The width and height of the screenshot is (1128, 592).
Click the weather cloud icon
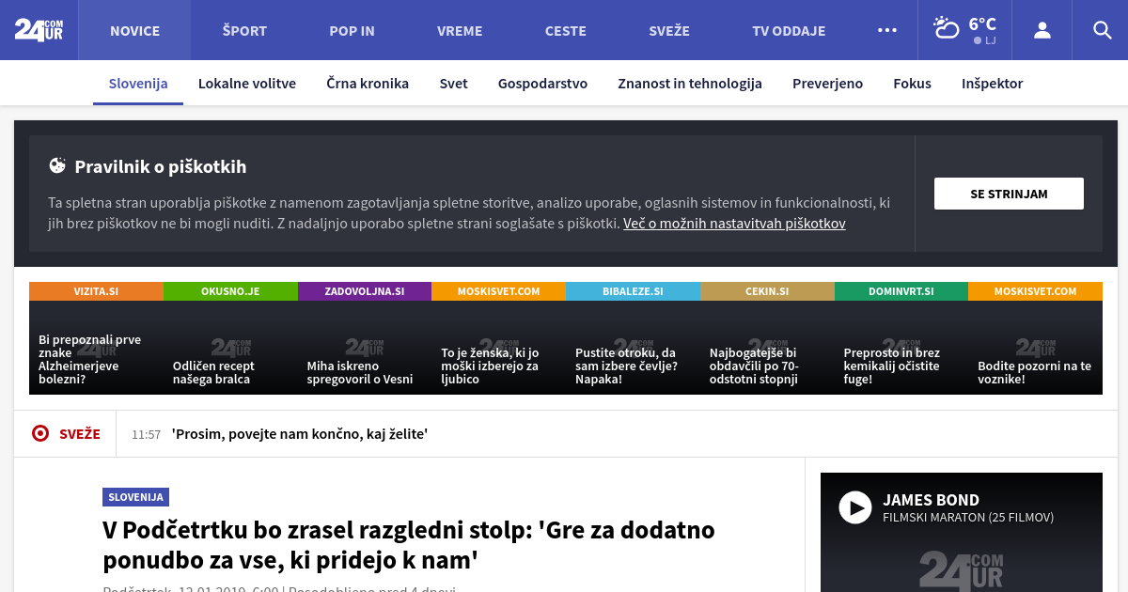tap(946, 28)
